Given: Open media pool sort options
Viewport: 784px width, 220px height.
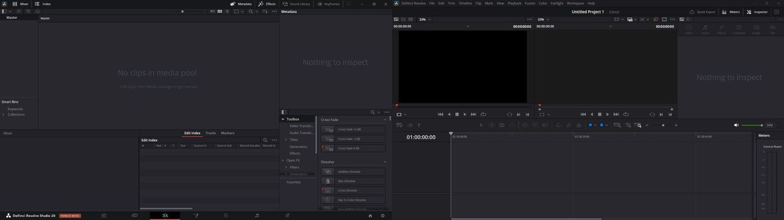Looking at the screenshot, I should pyautogui.click(x=265, y=11).
